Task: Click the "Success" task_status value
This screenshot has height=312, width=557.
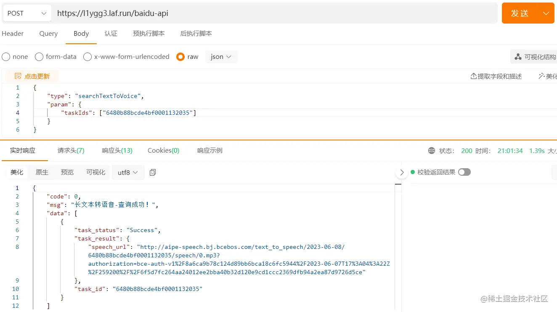Action: [142, 230]
